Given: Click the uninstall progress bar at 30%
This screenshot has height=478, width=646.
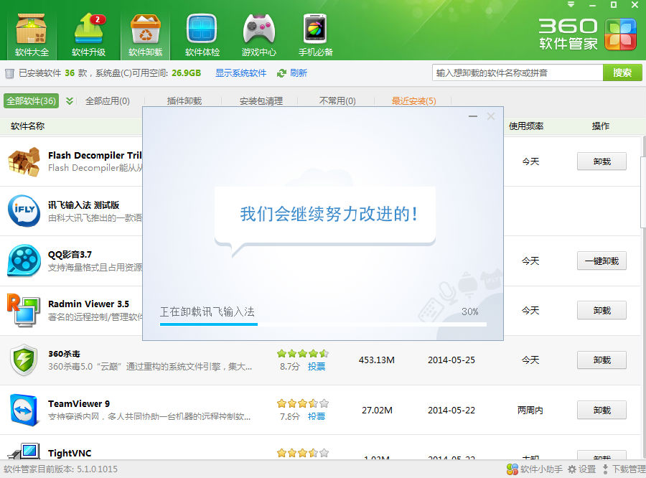Looking at the screenshot, I should coord(323,324).
